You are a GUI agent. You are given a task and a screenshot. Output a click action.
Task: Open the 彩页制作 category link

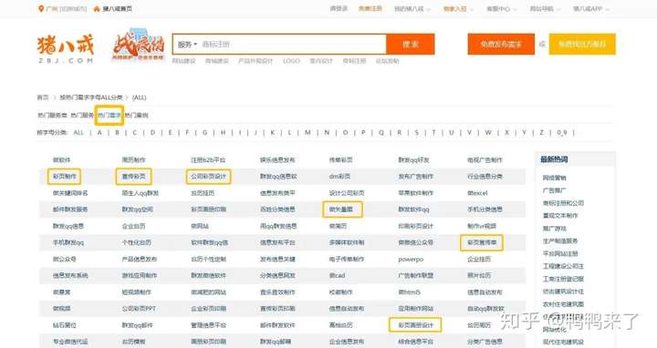(65, 177)
